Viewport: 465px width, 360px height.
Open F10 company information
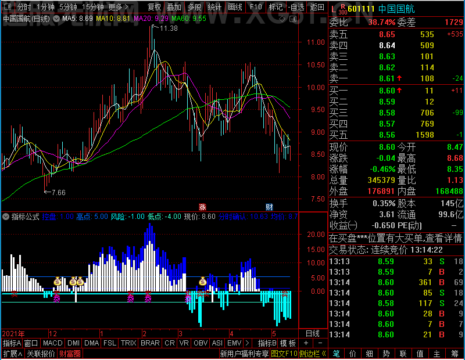pyautogui.click(x=256, y=7)
